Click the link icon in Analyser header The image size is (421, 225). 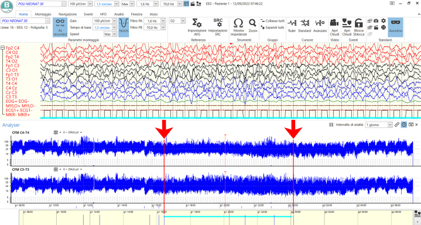[x=397, y=124]
